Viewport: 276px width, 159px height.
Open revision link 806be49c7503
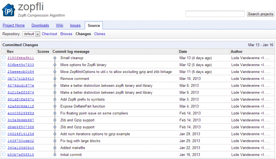click(x=21, y=65)
